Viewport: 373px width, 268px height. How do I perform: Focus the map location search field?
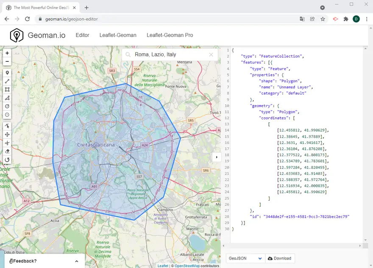click(x=170, y=55)
